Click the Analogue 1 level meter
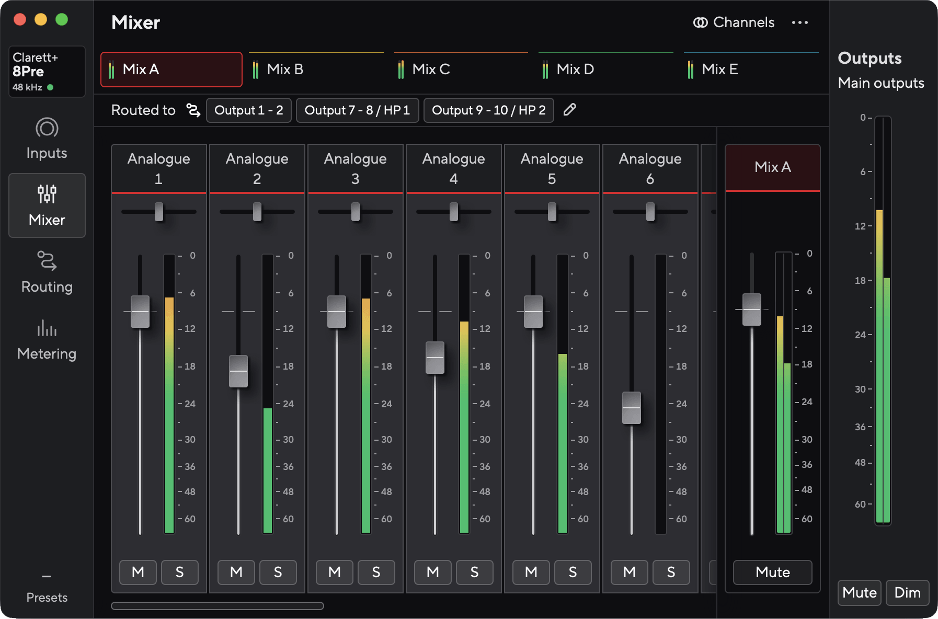This screenshot has width=938, height=619. [x=169, y=394]
